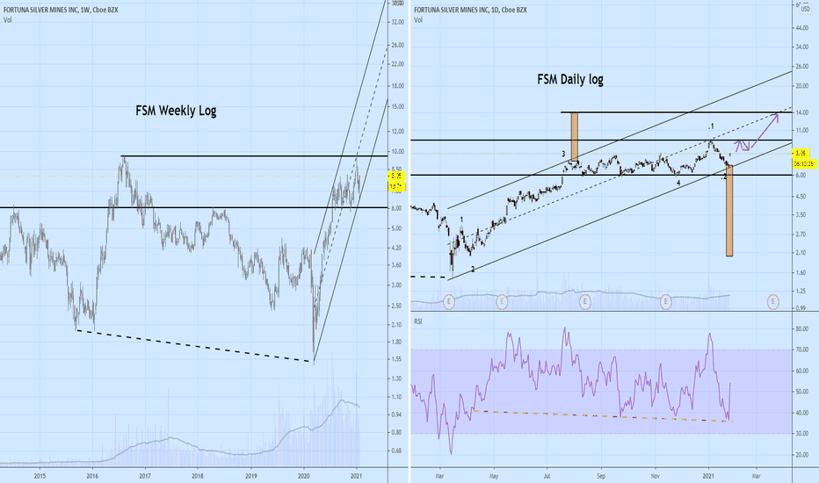Click the RSI indicator label

[418, 321]
